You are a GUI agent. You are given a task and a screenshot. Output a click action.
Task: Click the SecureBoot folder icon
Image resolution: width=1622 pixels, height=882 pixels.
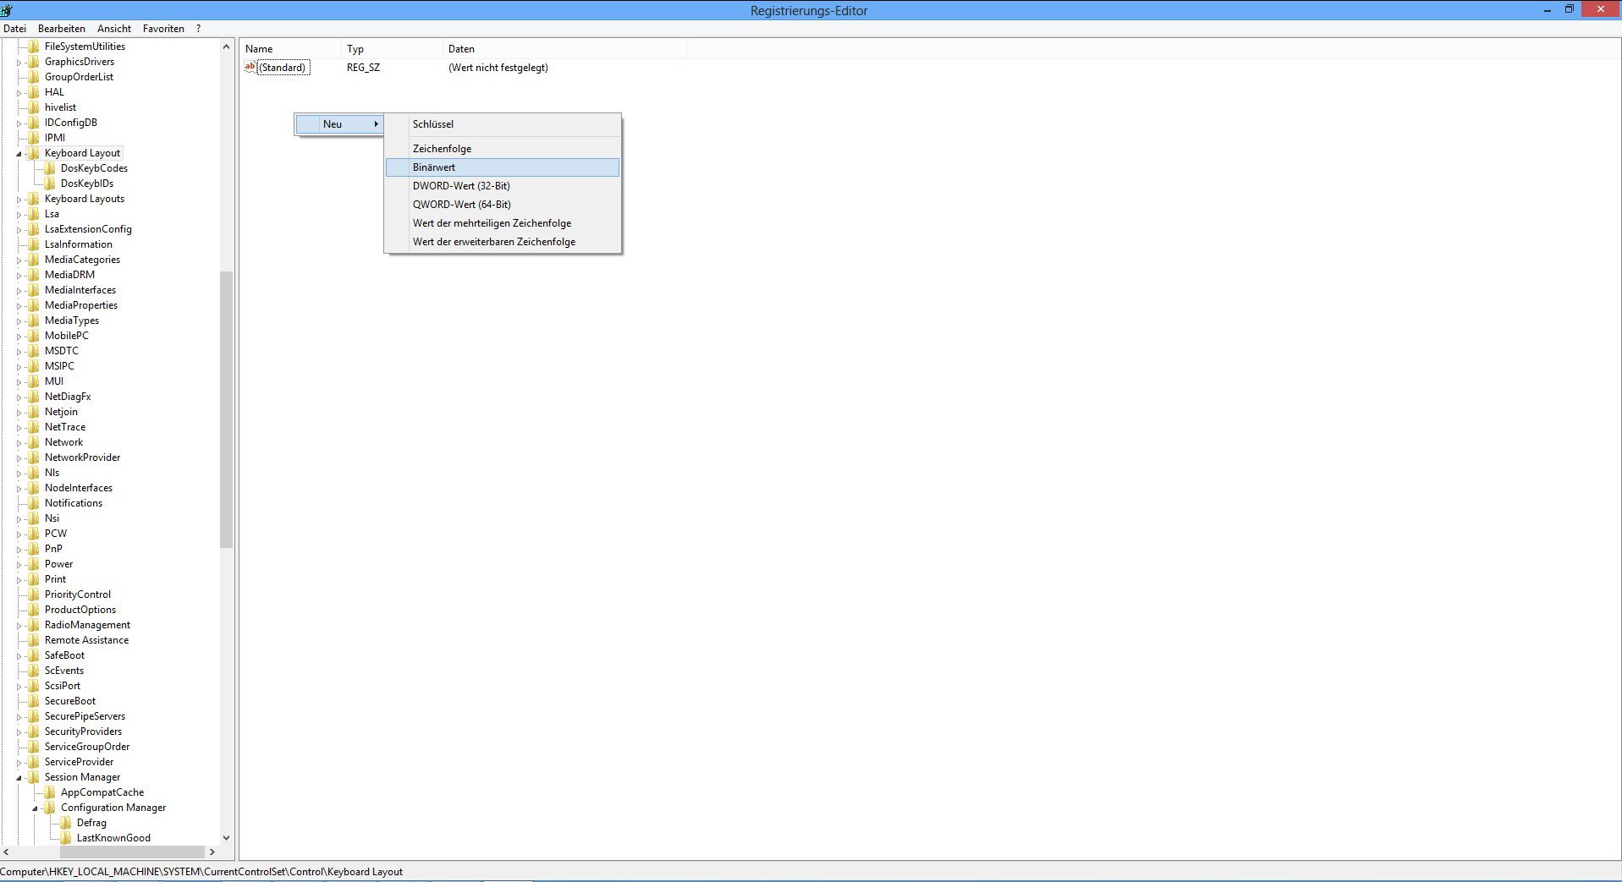[x=34, y=701]
